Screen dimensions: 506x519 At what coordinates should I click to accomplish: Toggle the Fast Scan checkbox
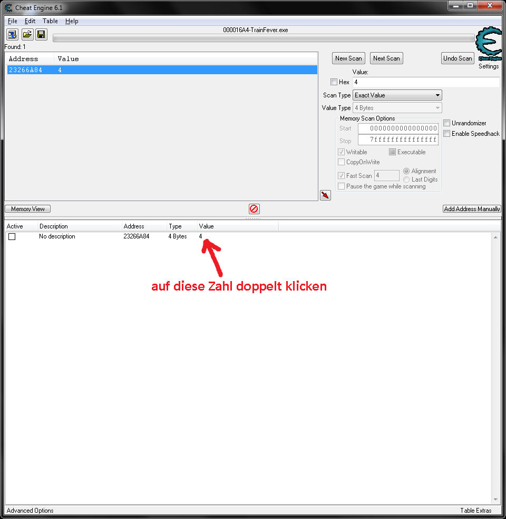click(342, 175)
